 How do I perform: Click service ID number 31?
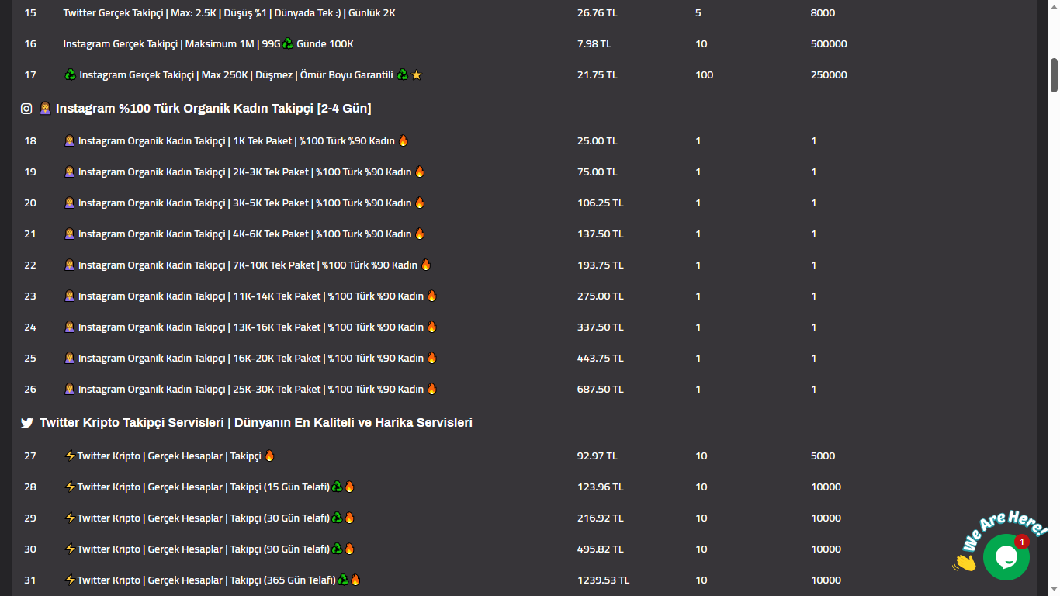pos(30,580)
